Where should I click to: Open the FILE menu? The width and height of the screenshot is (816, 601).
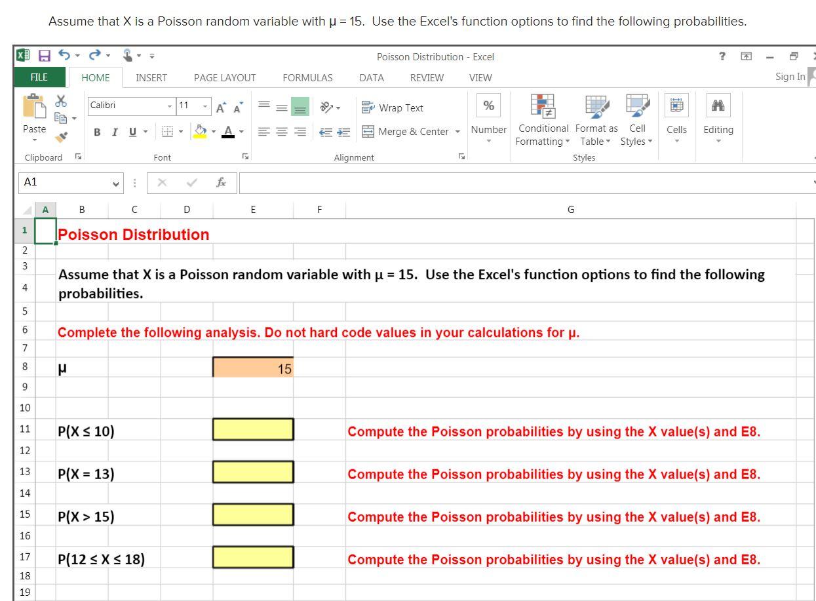(38, 77)
